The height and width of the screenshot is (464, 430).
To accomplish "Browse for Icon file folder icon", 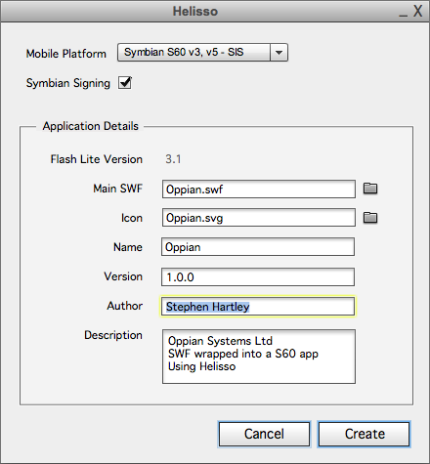I will click(370, 218).
